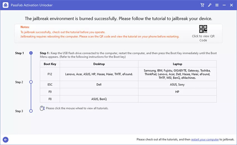Open the hamburger menu in title bar
The width and height of the screenshot is (237, 145).
(217, 5)
